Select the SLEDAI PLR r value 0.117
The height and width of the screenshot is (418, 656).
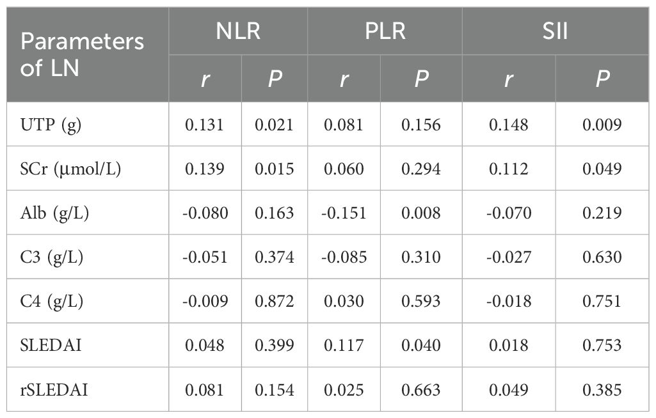point(344,345)
